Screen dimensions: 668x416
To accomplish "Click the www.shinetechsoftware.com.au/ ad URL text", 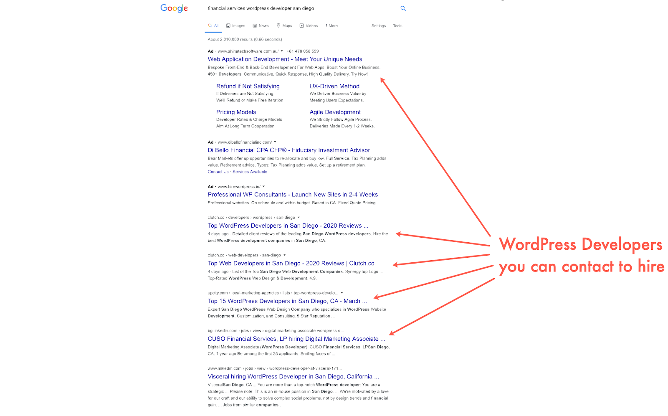I will pos(248,51).
